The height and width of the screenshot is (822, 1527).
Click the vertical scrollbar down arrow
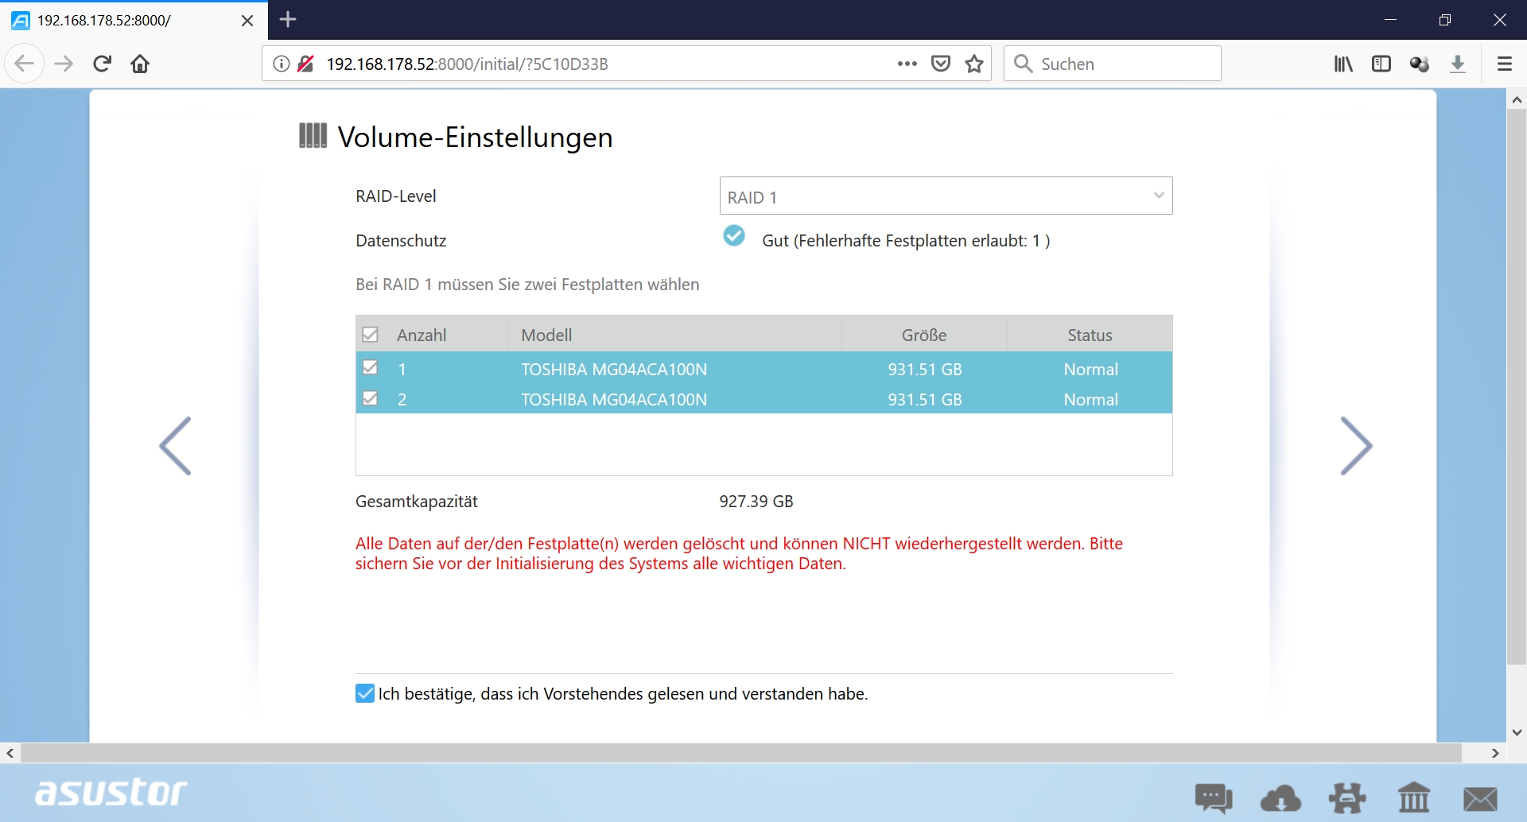click(x=1517, y=732)
